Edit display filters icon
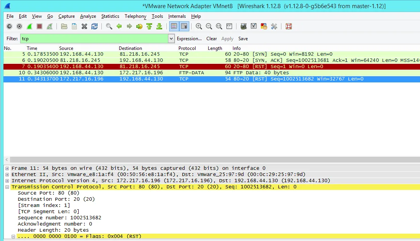Screen dimensions: 420x241 click(x=254, y=26)
